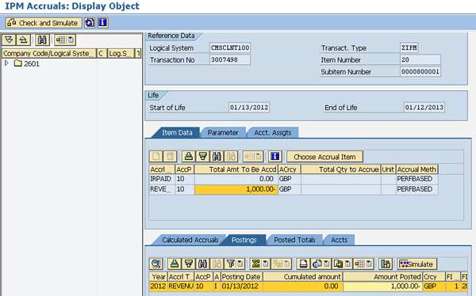Click the Filter icon in Postings toolbar
476x296 pixels.
click(189, 264)
